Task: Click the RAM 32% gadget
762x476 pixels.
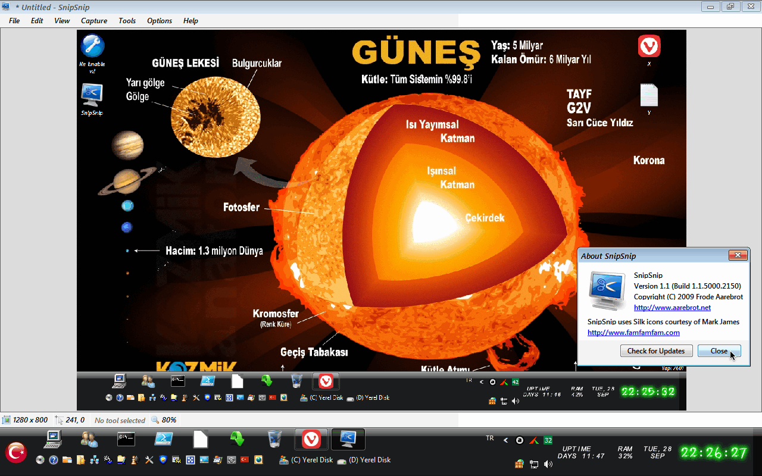Action: pos(625,452)
